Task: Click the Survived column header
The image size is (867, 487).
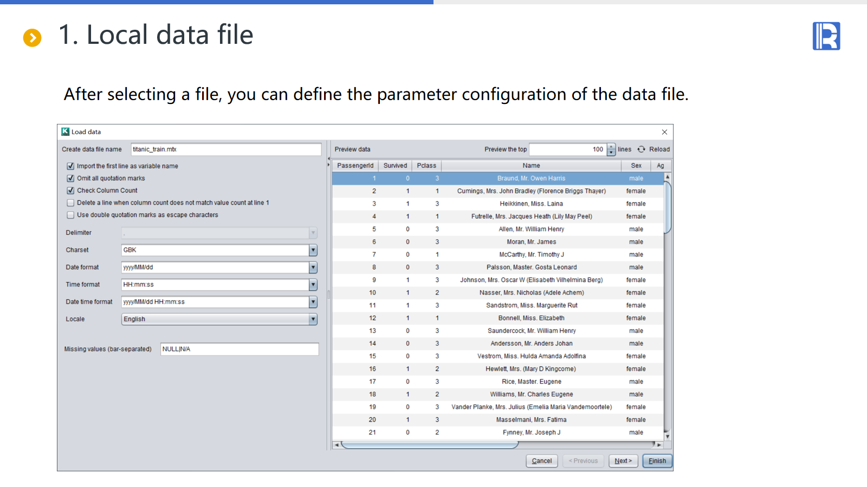Action: (395, 166)
